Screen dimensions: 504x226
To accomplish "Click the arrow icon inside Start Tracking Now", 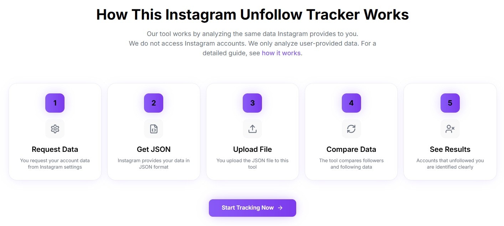I will click(280, 208).
